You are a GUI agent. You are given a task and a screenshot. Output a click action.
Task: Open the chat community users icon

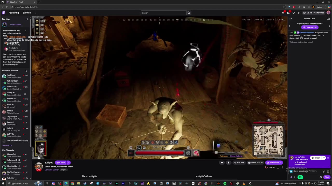(x=328, y=19)
